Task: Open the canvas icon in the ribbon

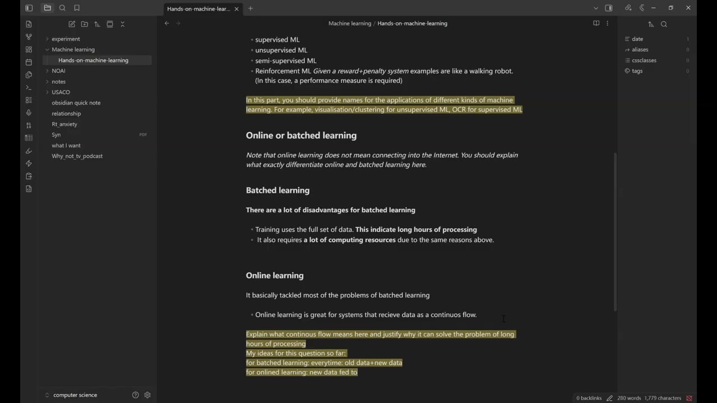Action: [x=29, y=49]
